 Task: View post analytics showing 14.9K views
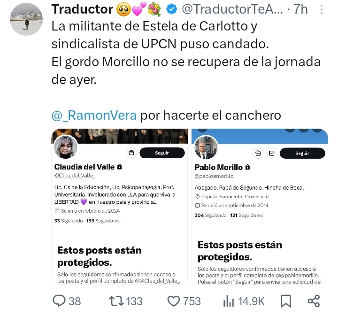coord(229,301)
